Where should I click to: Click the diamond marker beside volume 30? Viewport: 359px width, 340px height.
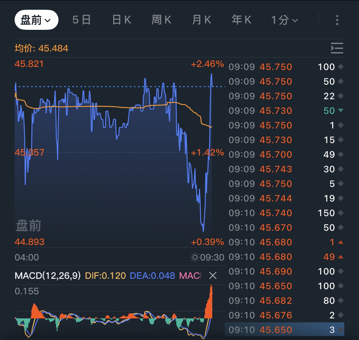pos(341,169)
